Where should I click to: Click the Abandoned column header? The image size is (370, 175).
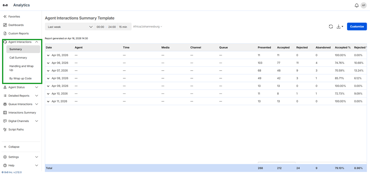pos(323,48)
